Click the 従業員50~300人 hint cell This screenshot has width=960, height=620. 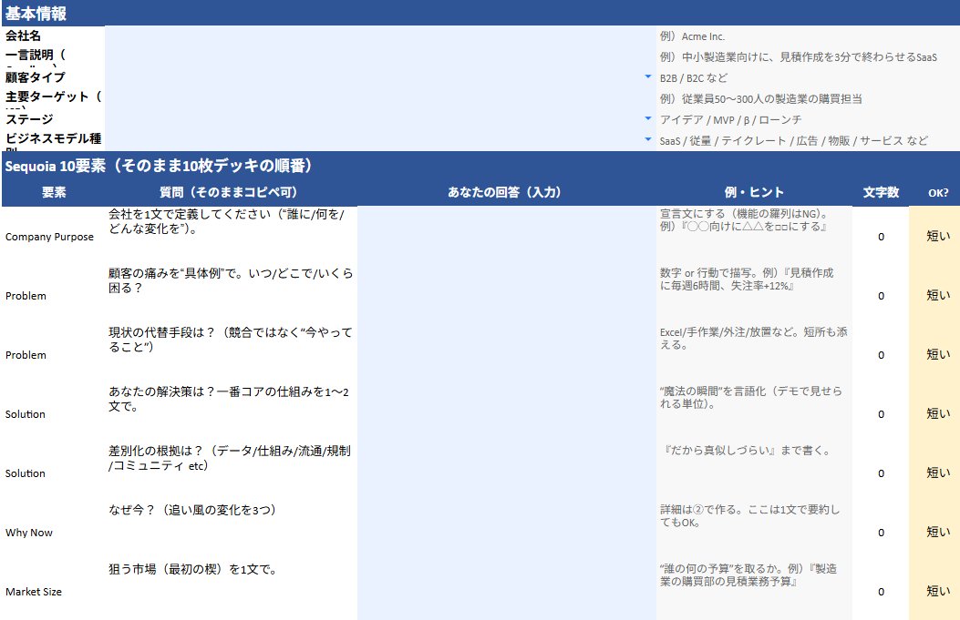pos(808,98)
